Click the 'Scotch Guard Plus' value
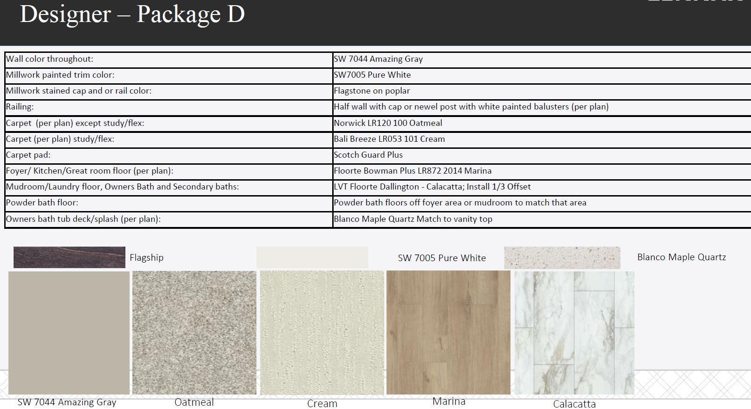Viewport: 751px width, 409px height. tap(368, 155)
